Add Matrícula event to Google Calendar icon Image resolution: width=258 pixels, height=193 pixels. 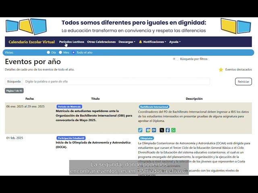(148, 130)
